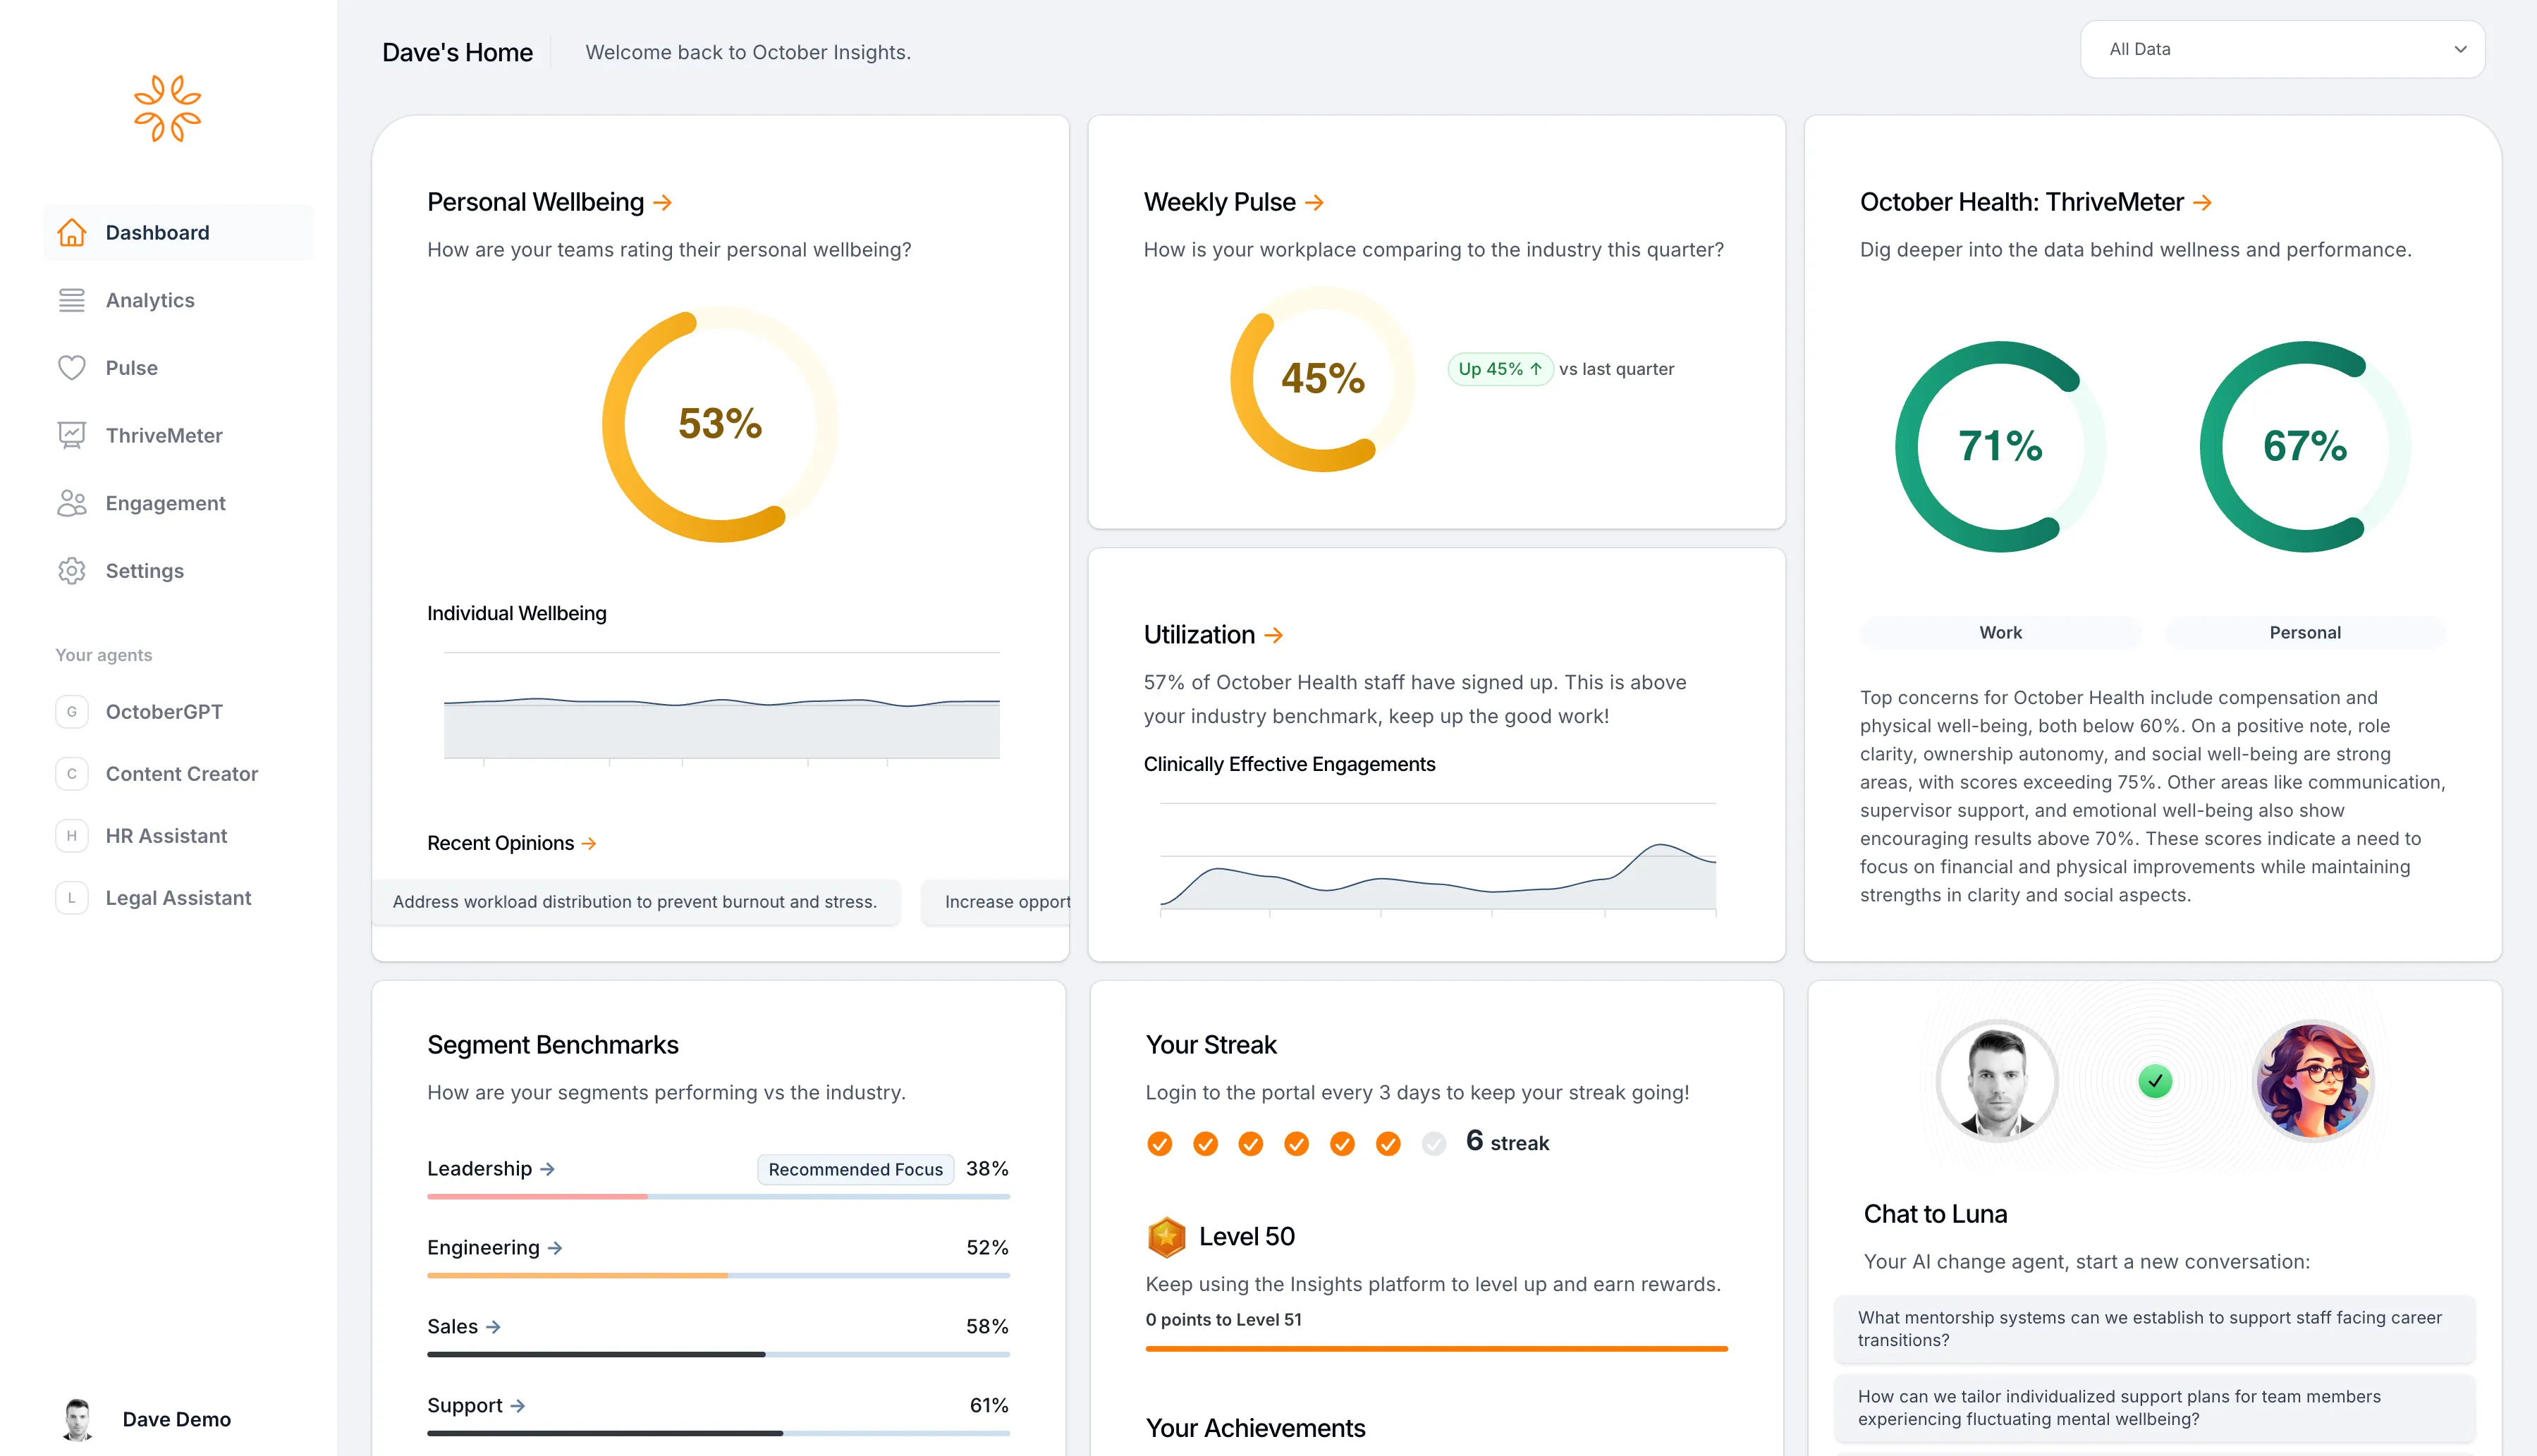Click the level progress bar
This screenshot has height=1456, width=2537.
pos(1436,1349)
